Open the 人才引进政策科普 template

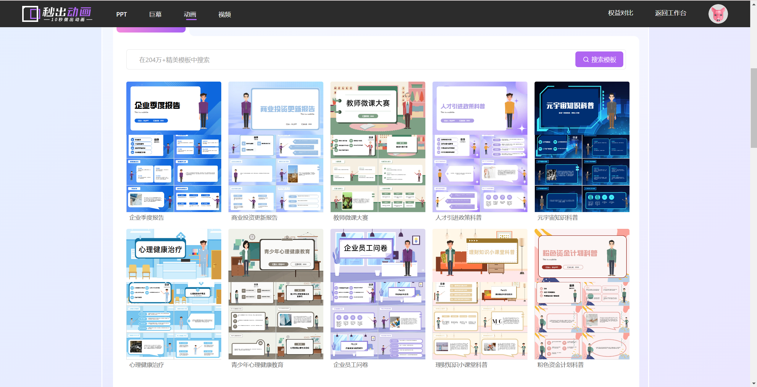(x=480, y=147)
